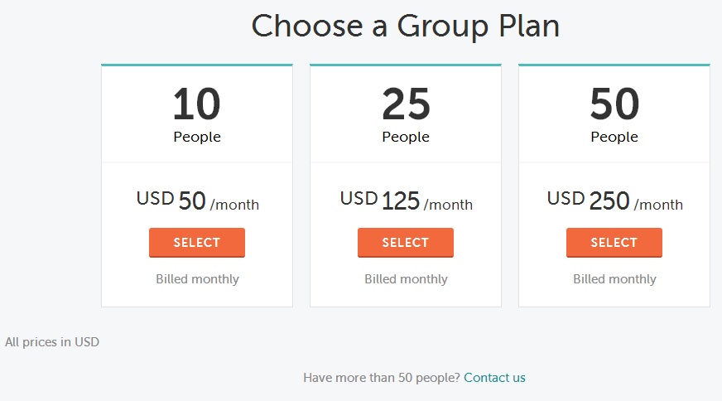Click the "Have more than 50 people?" text
Viewport: 722px width, 401px height.
381,378
